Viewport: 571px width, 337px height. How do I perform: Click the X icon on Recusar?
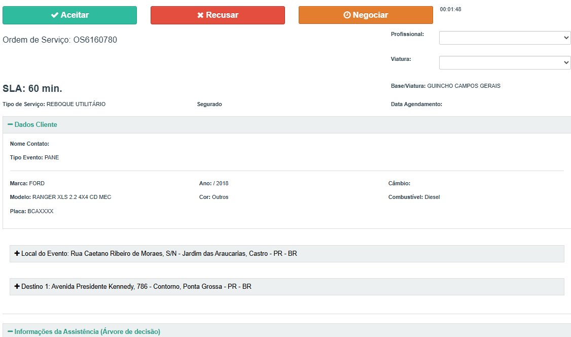[200, 15]
